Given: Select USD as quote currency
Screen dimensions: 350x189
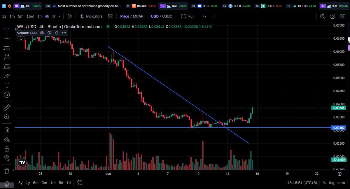Looking at the screenshot, I should (x=155, y=16).
